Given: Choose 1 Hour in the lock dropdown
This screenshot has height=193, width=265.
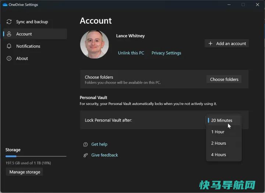Looking at the screenshot, I should (224, 132).
